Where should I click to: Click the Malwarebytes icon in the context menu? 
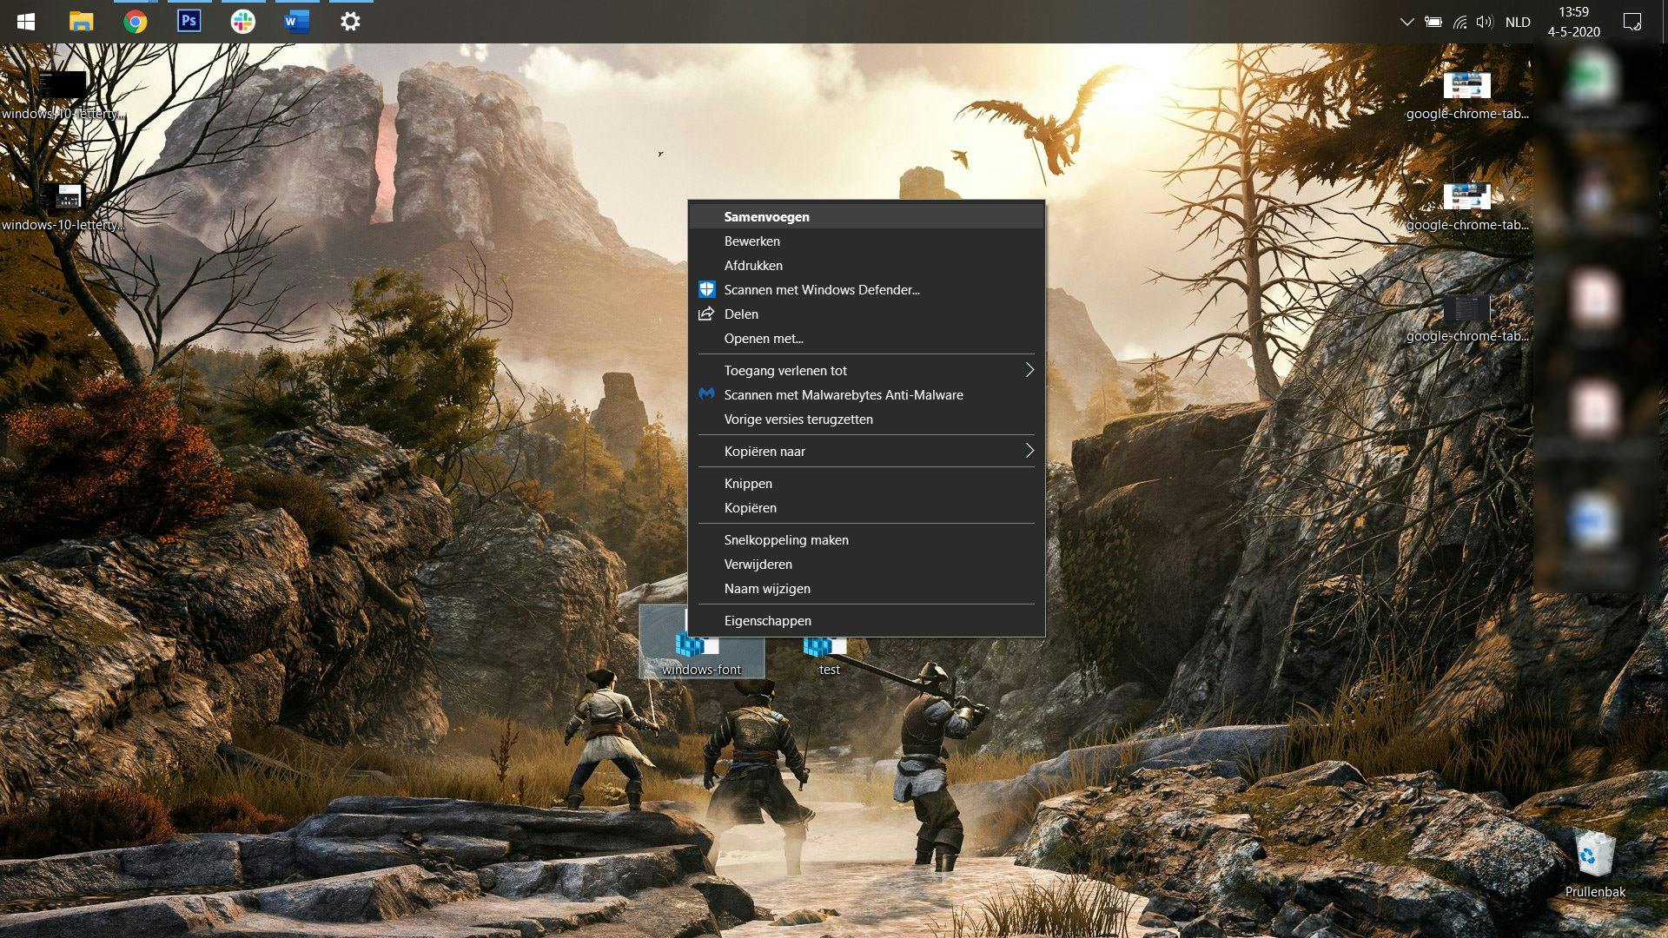pyautogui.click(x=705, y=394)
